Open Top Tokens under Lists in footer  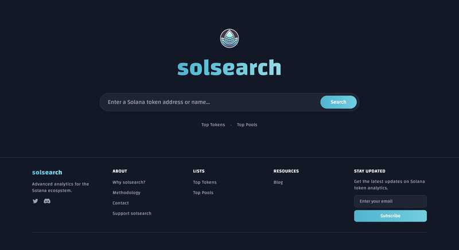205,182
